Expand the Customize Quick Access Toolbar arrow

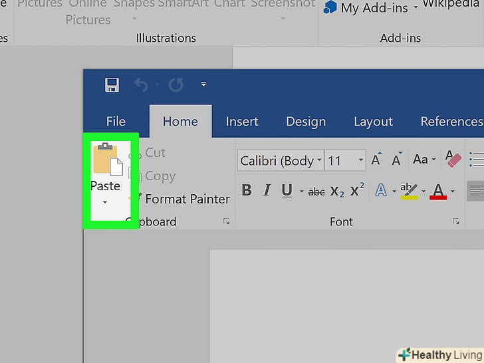point(203,85)
